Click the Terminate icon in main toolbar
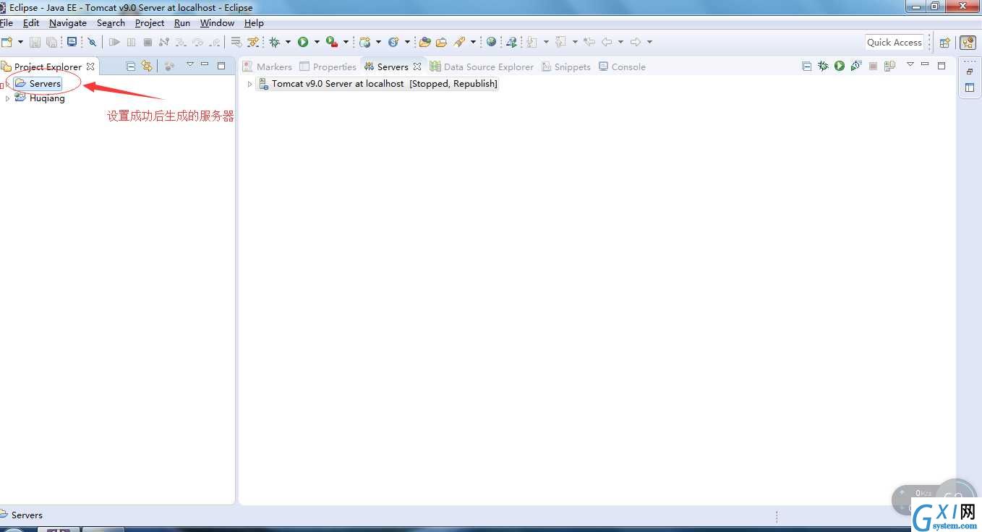This screenshot has height=532, width=982. pyautogui.click(x=148, y=42)
